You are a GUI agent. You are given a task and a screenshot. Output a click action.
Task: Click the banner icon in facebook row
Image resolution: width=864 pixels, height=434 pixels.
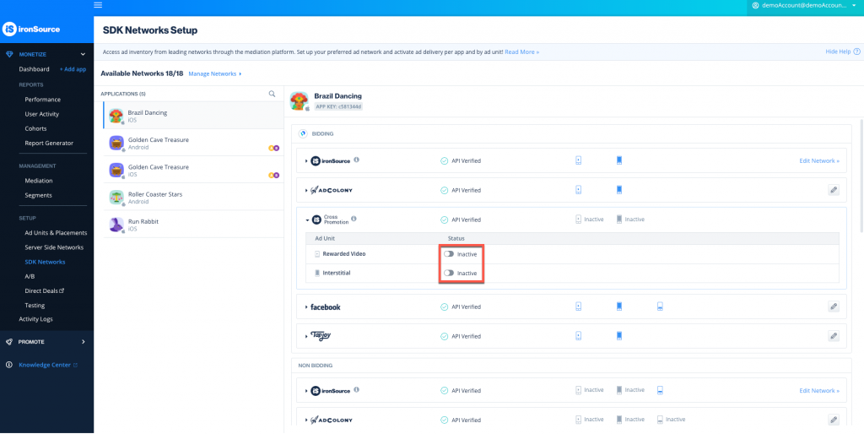click(660, 306)
